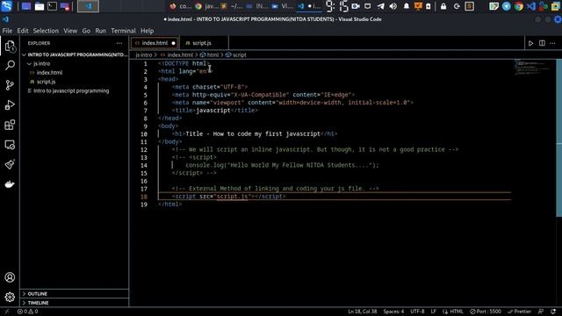Click the code minimap preview
This screenshot has height=316, width=562.
(x=533, y=67)
